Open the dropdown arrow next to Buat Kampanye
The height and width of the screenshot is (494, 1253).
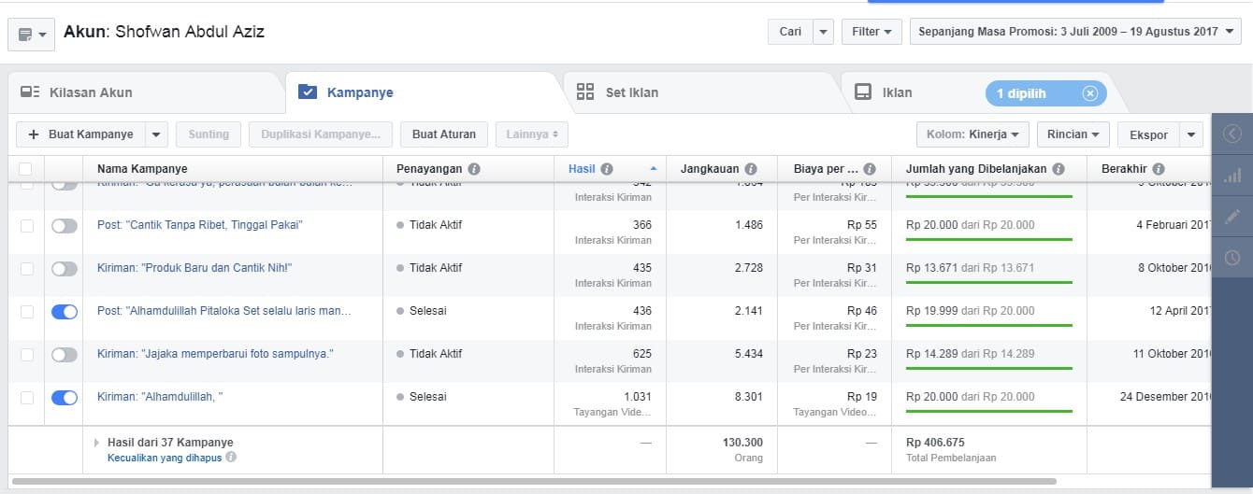coord(156,134)
